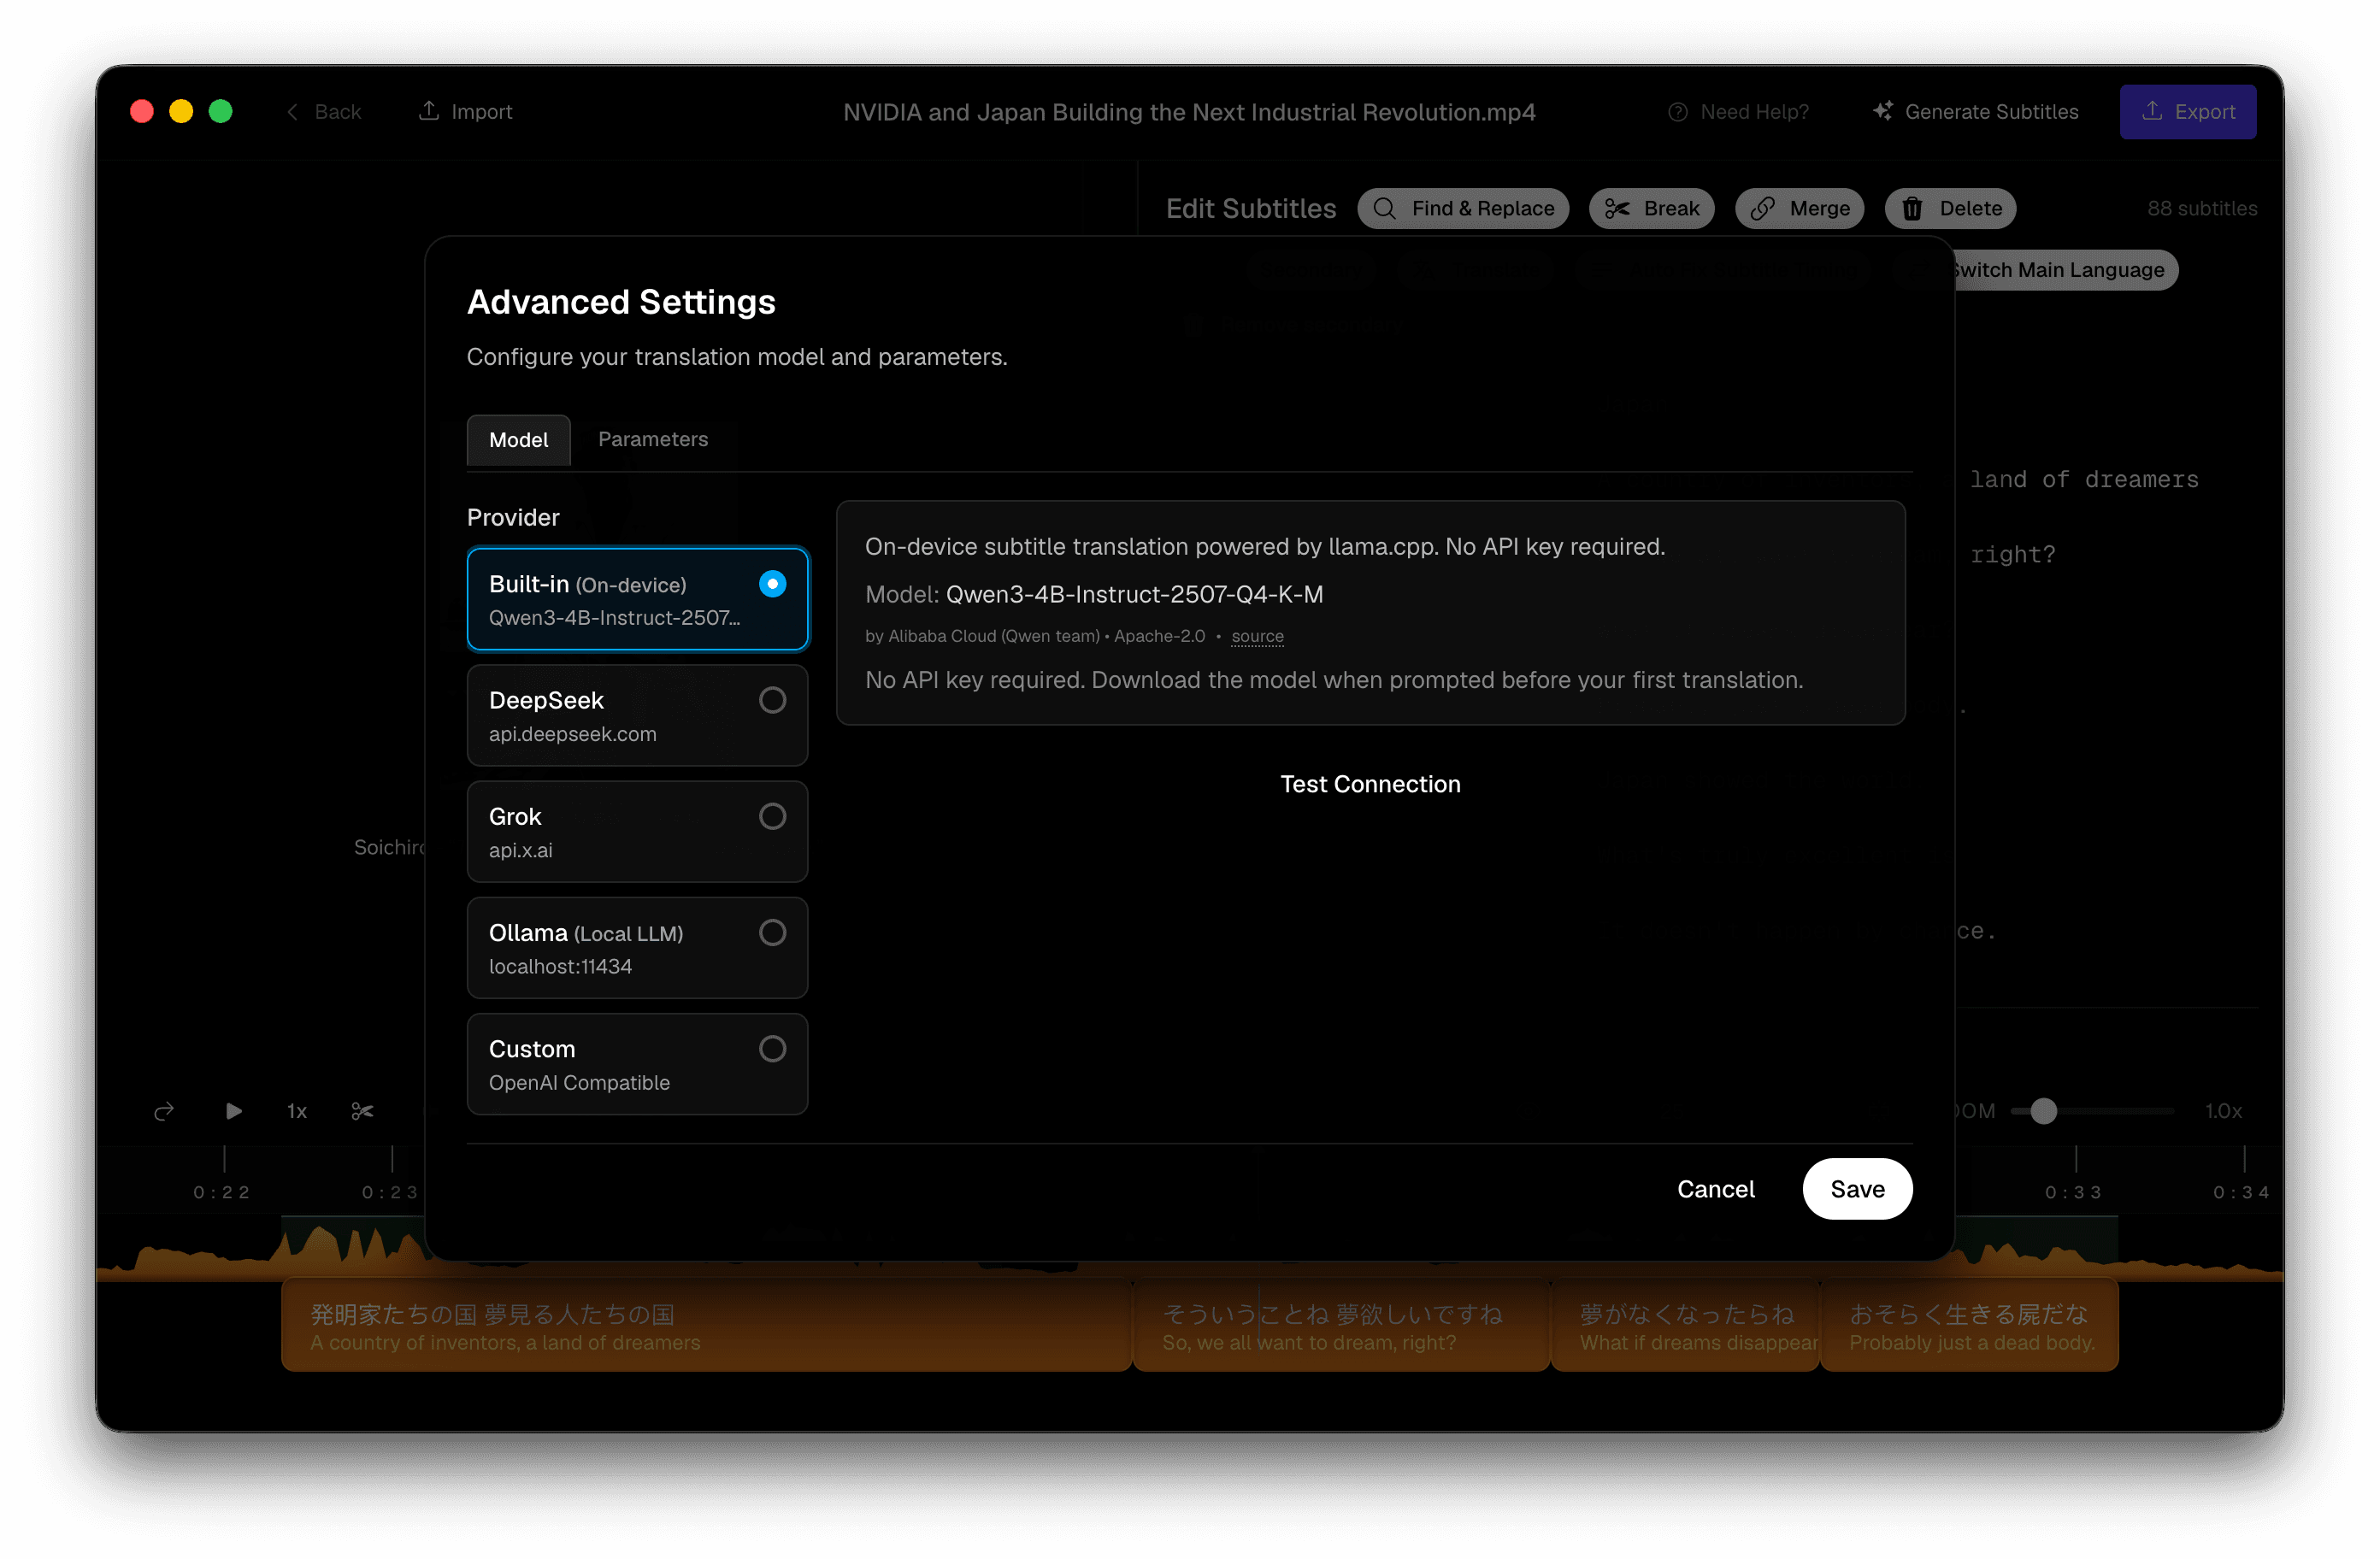Click the Generate Subtitles sparkle icon
The width and height of the screenshot is (2380, 1559).
coord(1883,112)
